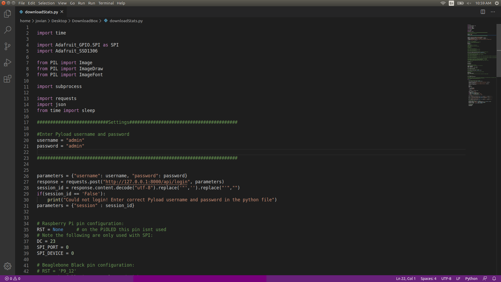Open the Selection menu
This screenshot has width=501, height=282.
coord(46,3)
